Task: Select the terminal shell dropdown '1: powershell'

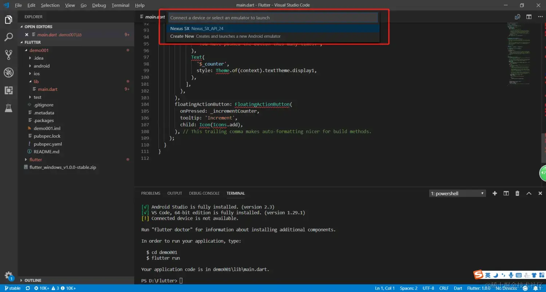Action: click(x=458, y=194)
